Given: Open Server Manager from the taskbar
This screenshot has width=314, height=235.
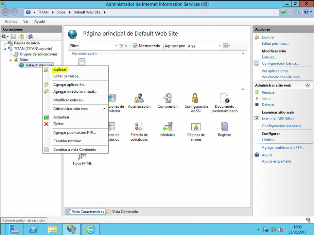Looking at the screenshot, I should [14, 229].
